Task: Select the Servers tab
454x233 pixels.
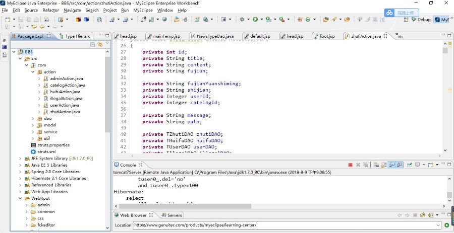Action: point(172,215)
